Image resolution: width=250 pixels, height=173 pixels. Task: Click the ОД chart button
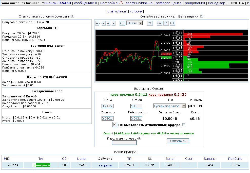[x=122, y=23]
